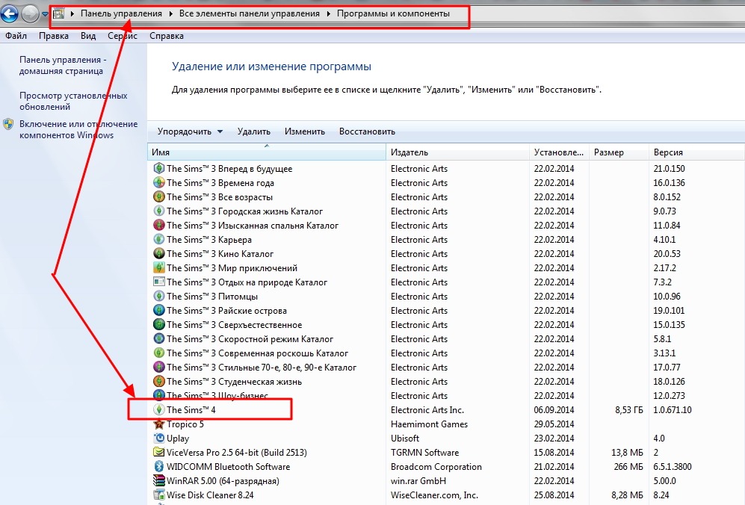Open the 'Вид' menu
Viewport: 745px width, 505px height.
tap(88, 36)
